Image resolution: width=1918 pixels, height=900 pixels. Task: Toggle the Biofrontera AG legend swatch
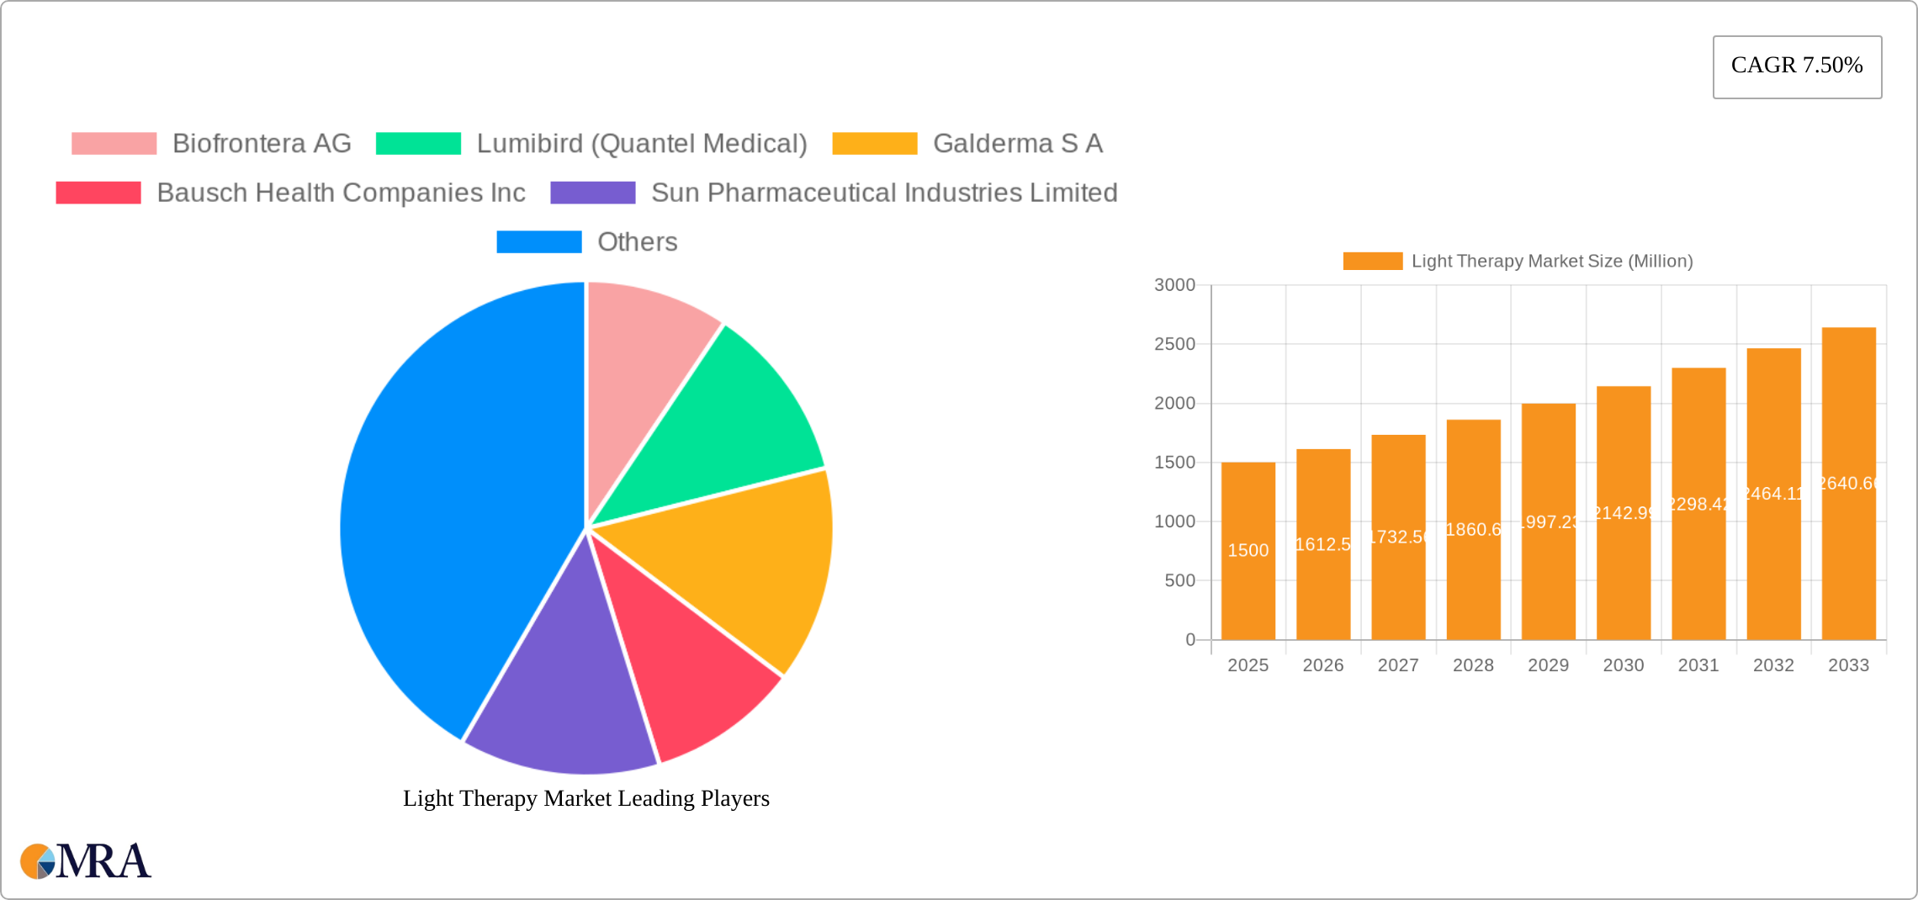point(114,144)
